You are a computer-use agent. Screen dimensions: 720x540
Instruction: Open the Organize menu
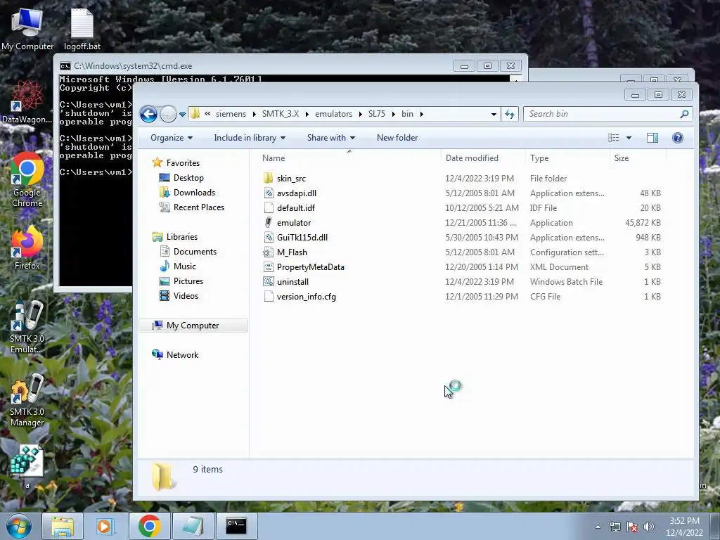(x=172, y=138)
